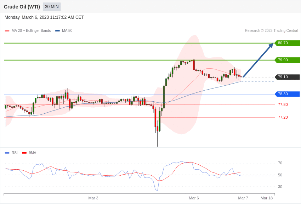The image size is (301, 204).
Task: Click the 9MA legend color swatch
Action: point(24,153)
